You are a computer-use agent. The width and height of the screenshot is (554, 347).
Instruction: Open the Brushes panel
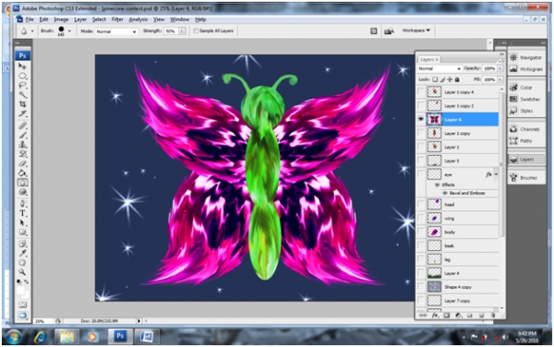click(x=526, y=178)
